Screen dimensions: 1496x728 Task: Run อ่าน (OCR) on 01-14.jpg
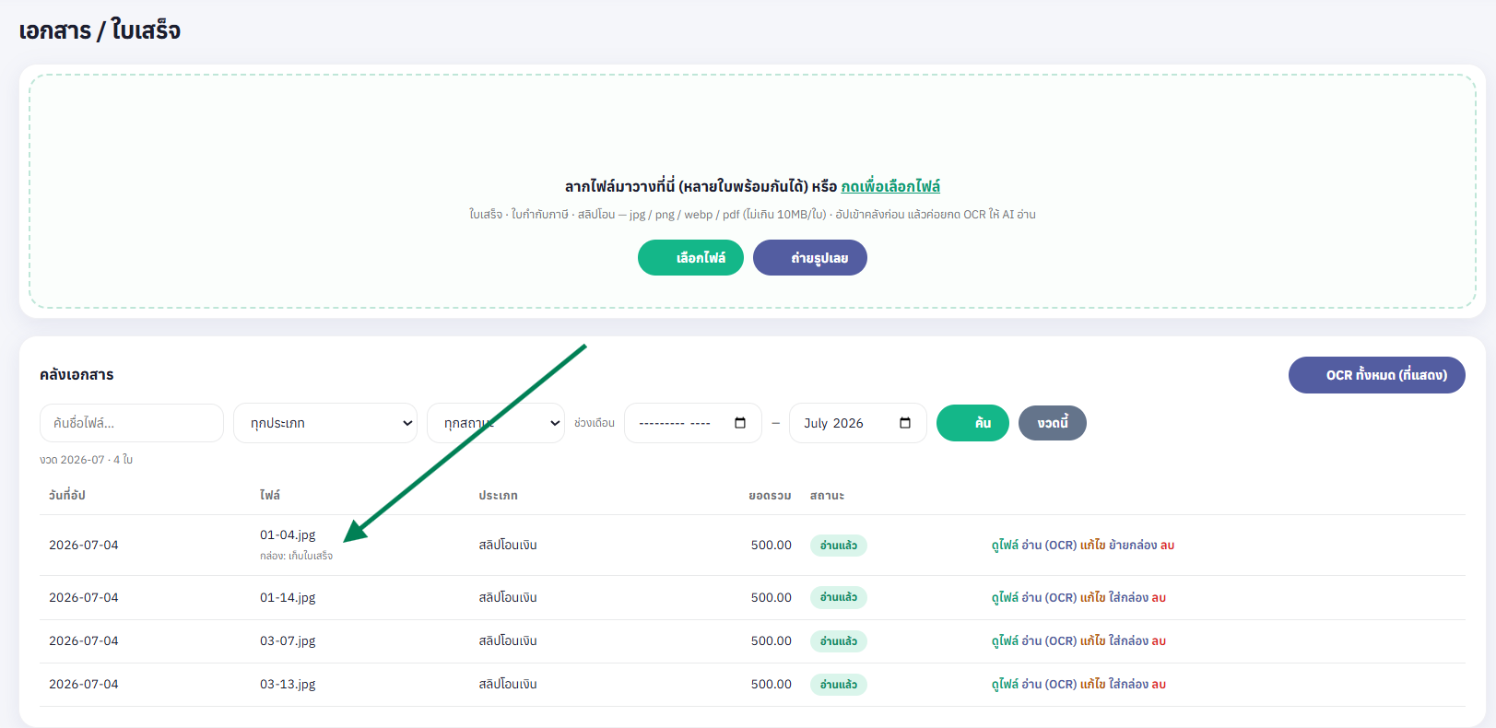[x=1049, y=598]
